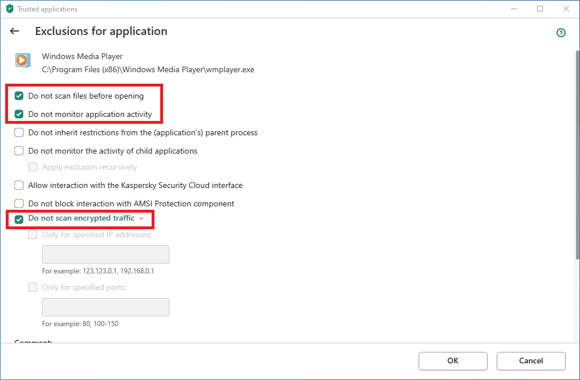
Task: Uncheck Do not scan files before opening
Action: click(x=19, y=96)
